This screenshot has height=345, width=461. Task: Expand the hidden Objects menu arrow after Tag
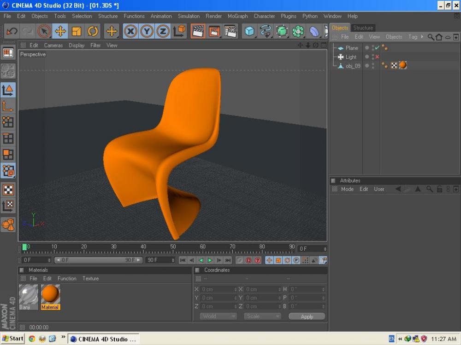[x=422, y=37]
